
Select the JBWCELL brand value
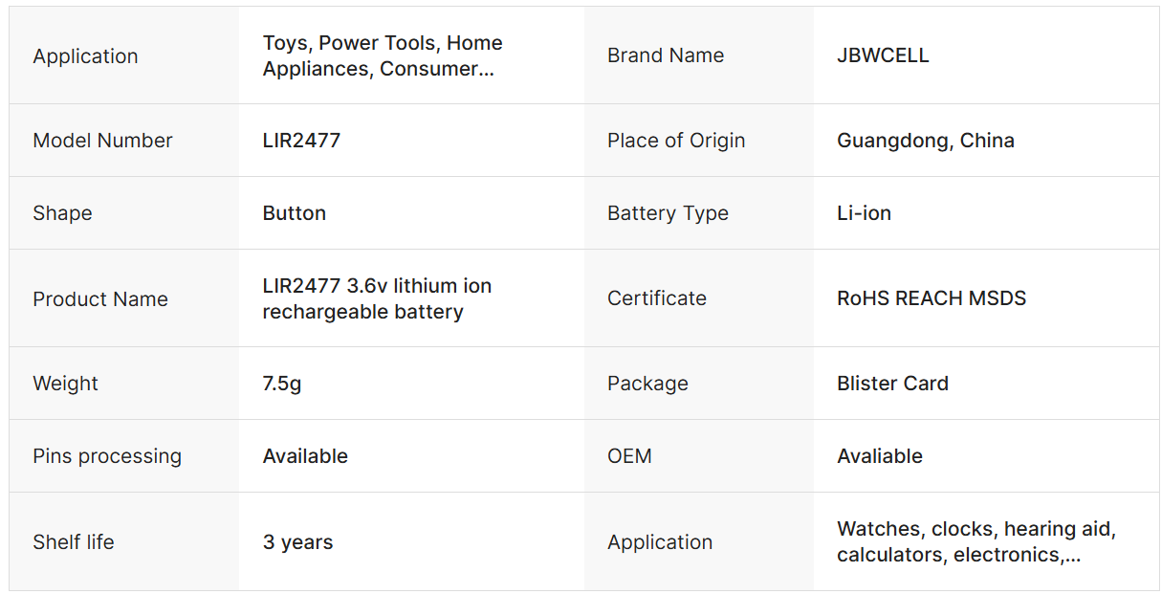coord(883,55)
